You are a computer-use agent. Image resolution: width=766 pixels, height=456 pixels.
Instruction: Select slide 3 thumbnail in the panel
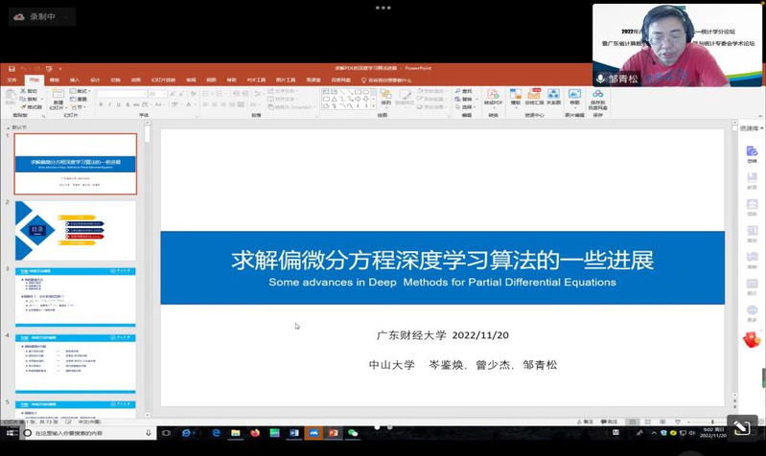point(75,297)
